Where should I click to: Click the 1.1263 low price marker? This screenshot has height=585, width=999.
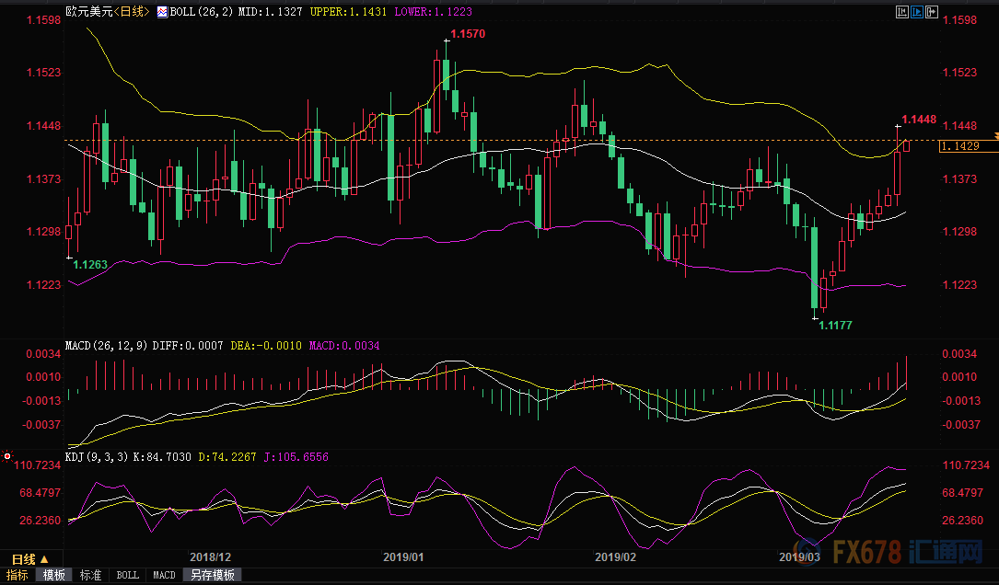tap(90, 265)
